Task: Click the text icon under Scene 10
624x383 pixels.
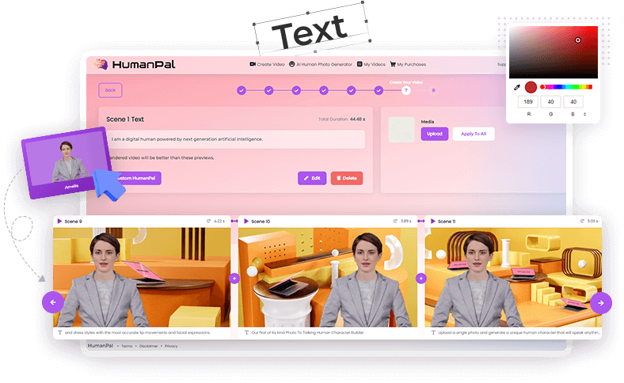Action: click(247, 332)
